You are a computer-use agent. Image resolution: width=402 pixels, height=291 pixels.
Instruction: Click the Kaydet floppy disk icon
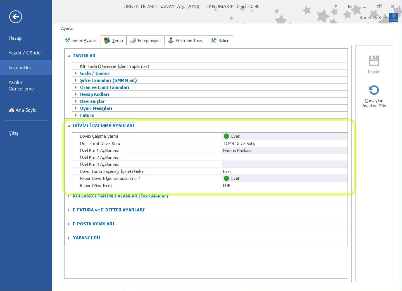tap(374, 61)
